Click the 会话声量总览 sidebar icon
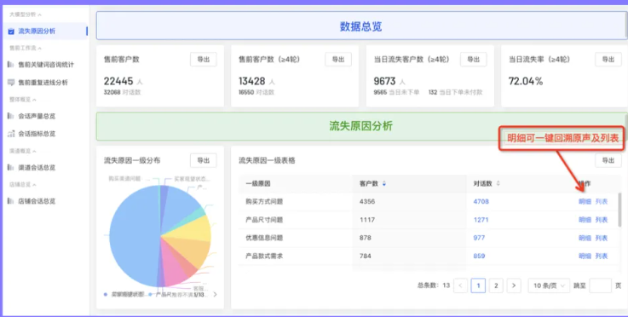628x317 pixels. click(11, 116)
